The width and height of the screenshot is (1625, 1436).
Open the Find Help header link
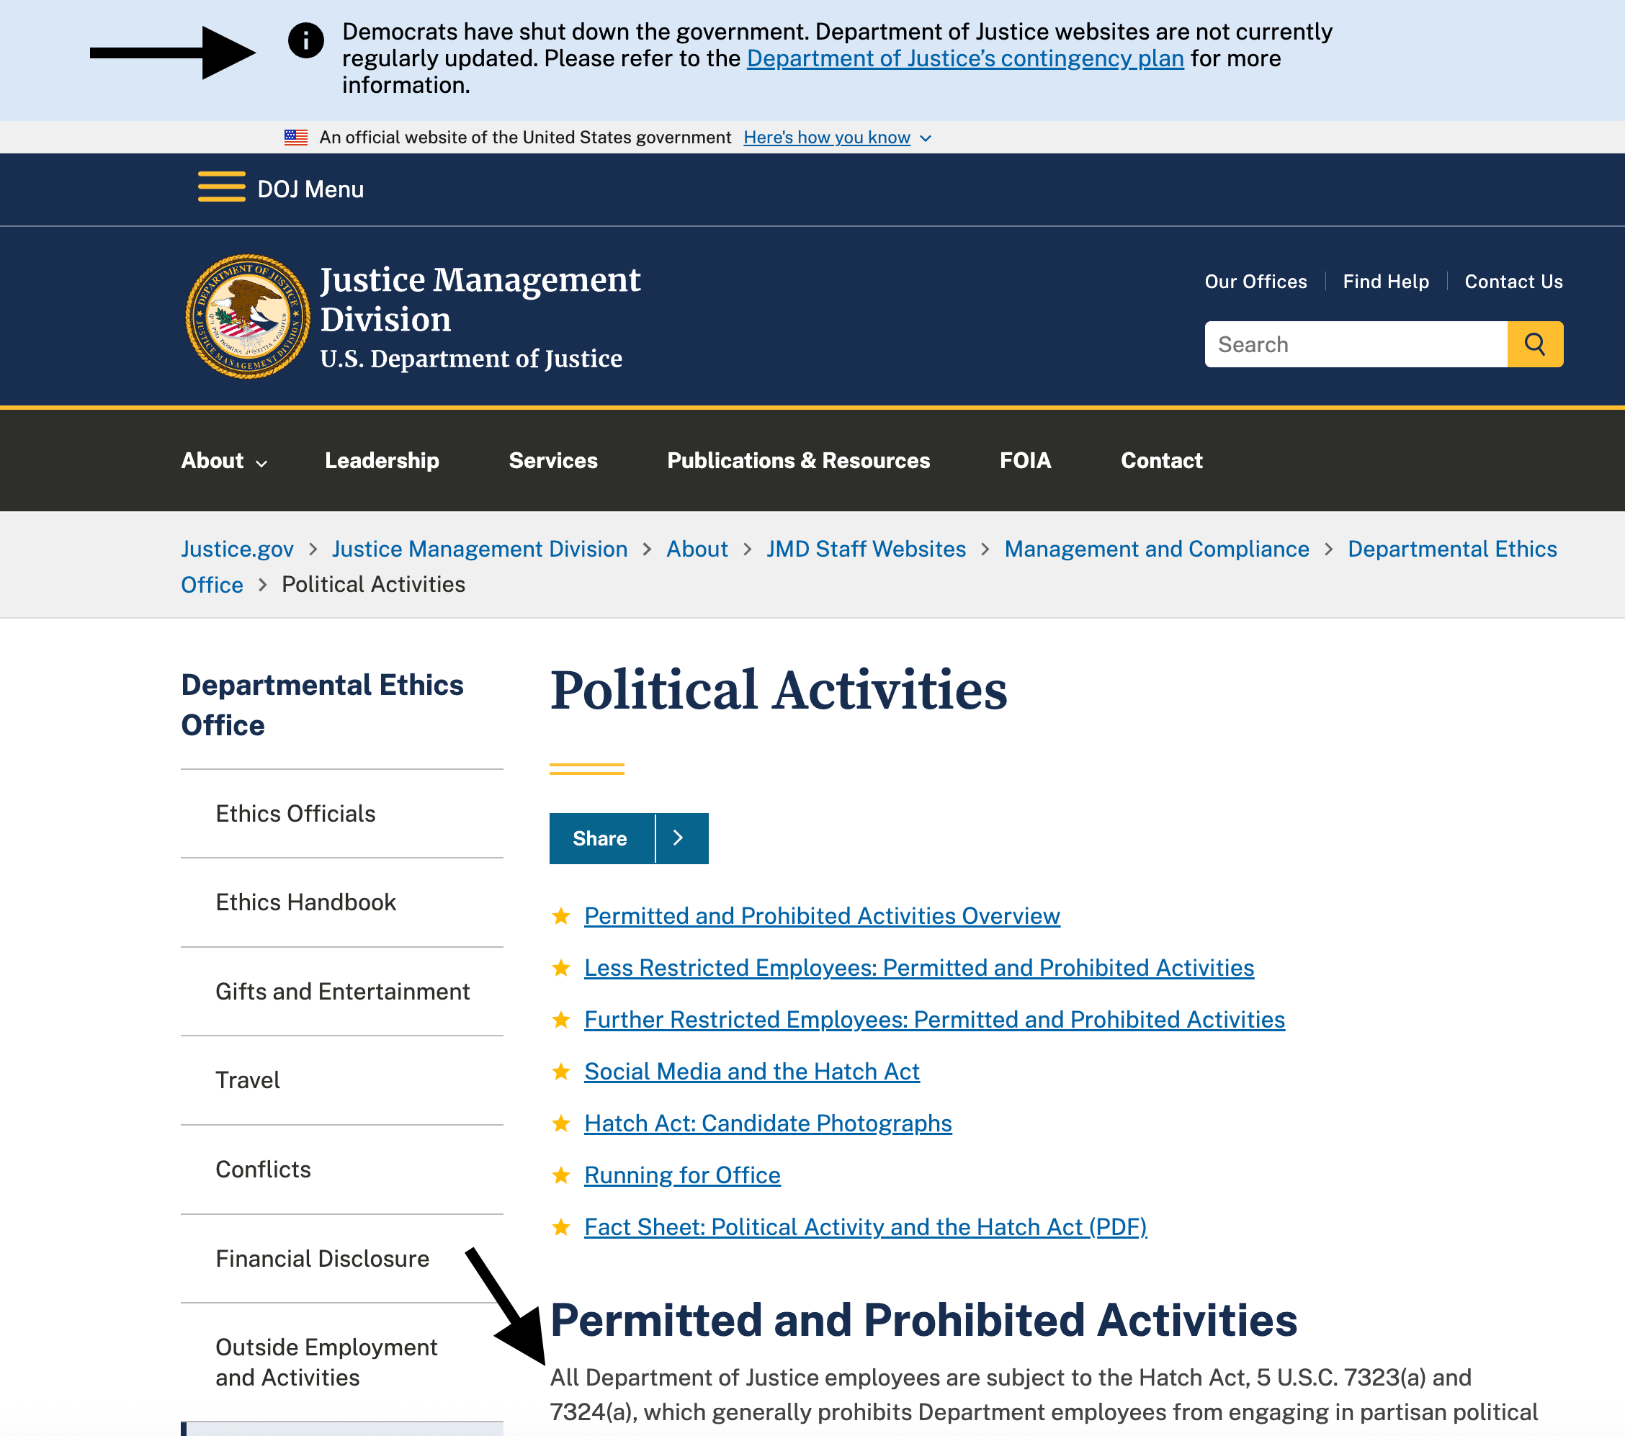1385,282
